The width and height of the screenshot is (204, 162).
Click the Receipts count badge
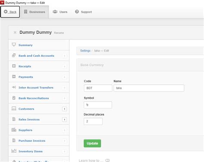click(x=65, y=67)
